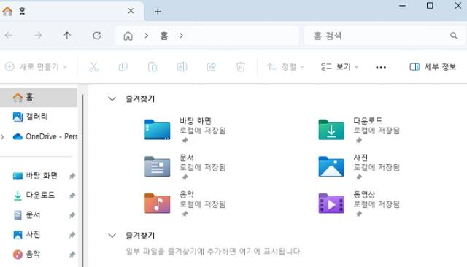Click the navigation pane scrollbar
Viewport: 467px width, 267px height.
tap(82, 180)
